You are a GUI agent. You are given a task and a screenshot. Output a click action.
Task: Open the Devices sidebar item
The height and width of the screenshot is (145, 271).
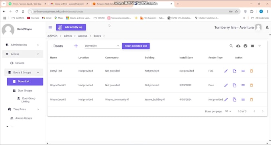[20, 63]
